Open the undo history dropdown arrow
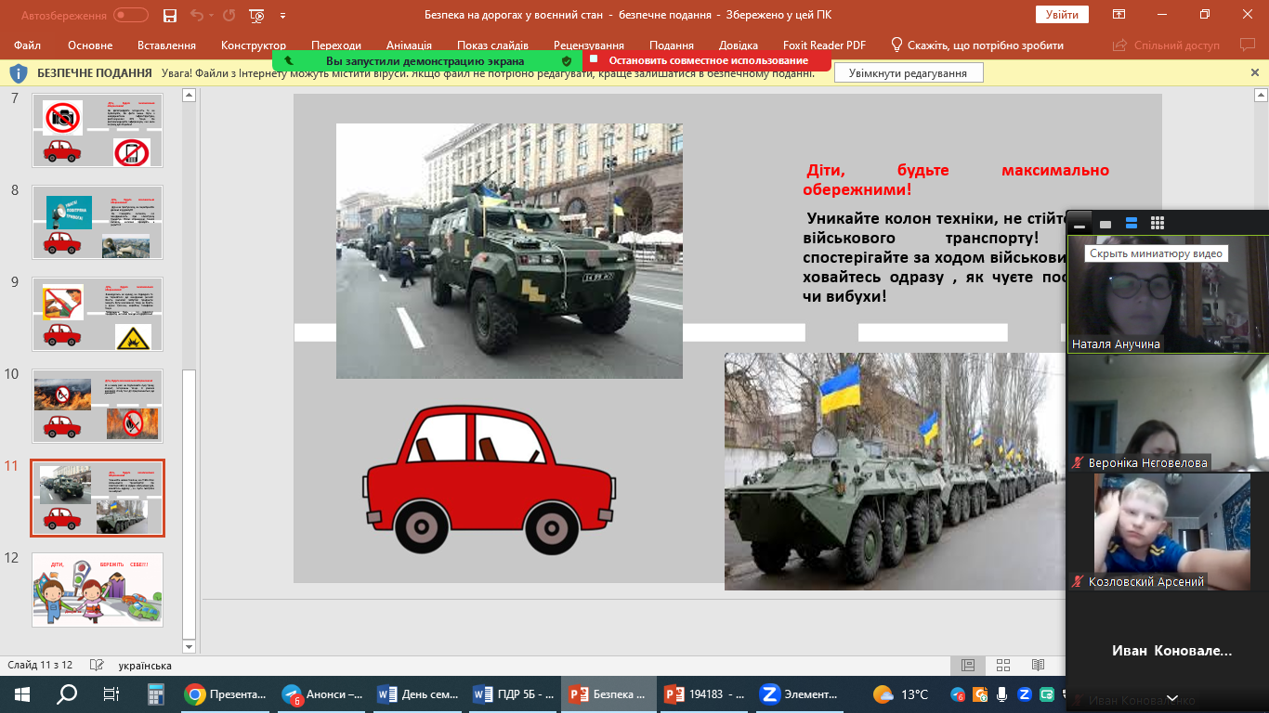1269x713 pixels. click(211, 15)
